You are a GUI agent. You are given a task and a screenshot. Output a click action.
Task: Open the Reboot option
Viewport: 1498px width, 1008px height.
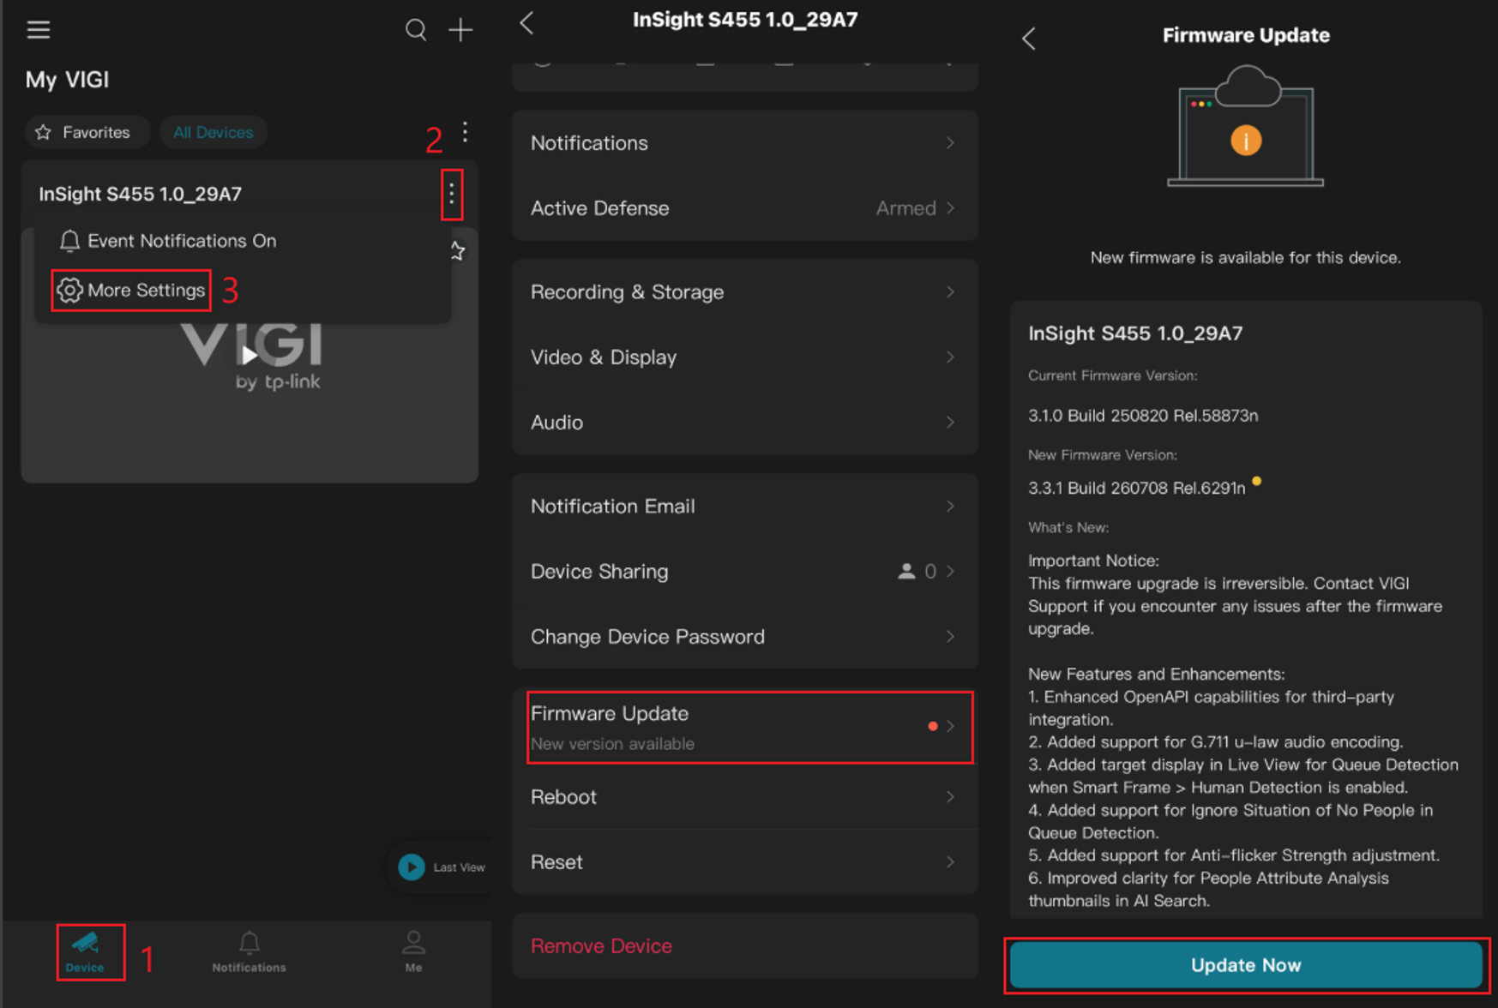[745, 797]
